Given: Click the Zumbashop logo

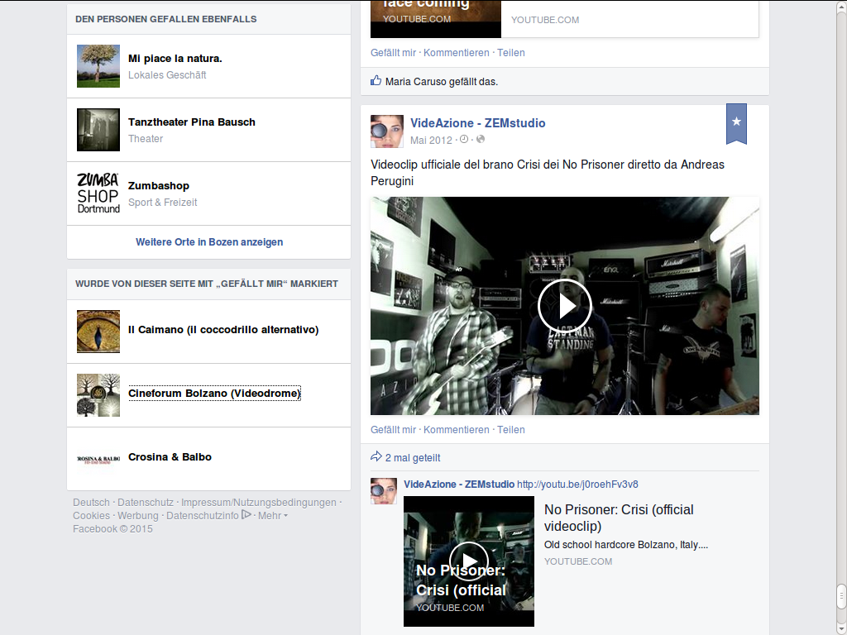Looking at the screenshot, I should click(98, 193).
